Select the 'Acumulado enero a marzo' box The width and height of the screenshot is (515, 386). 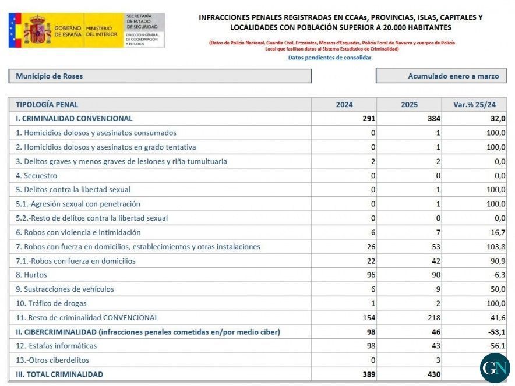441,76
